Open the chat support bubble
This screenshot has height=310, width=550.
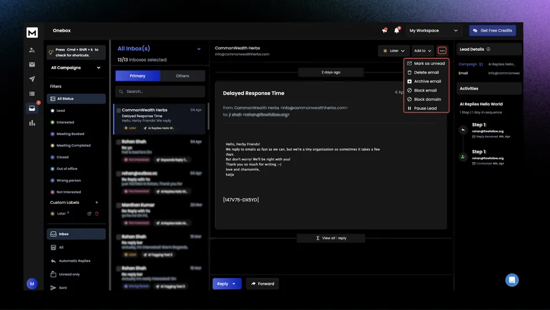click(512, 280)
